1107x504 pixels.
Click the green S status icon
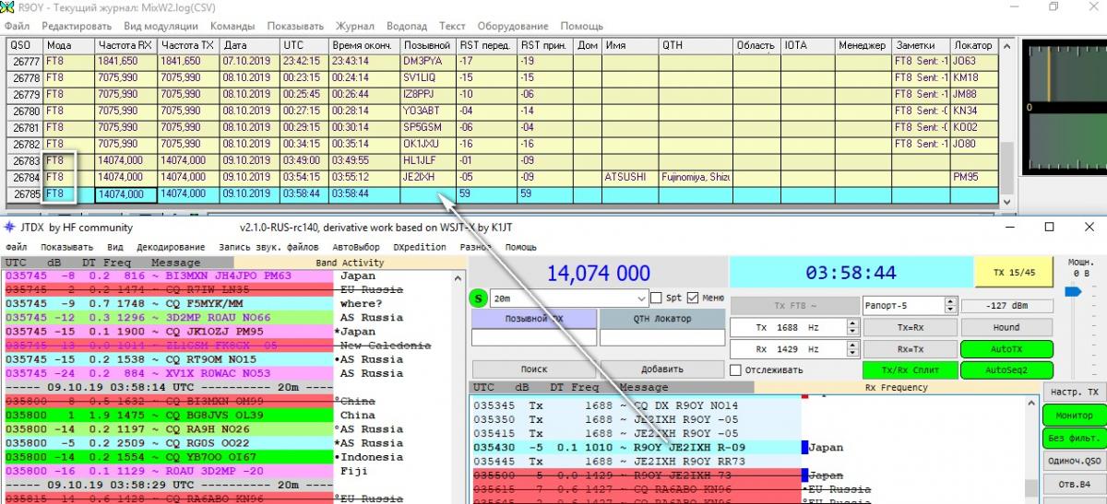(478, 299)
